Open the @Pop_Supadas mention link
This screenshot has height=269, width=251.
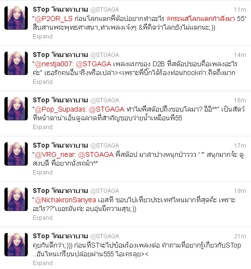[60, 110]
